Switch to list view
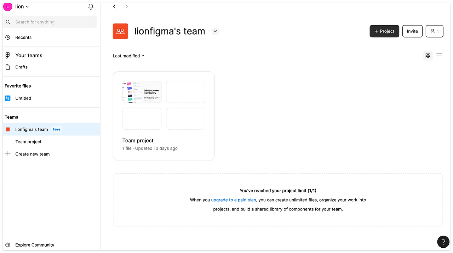 pyautogui.click(x=439, y=56)
